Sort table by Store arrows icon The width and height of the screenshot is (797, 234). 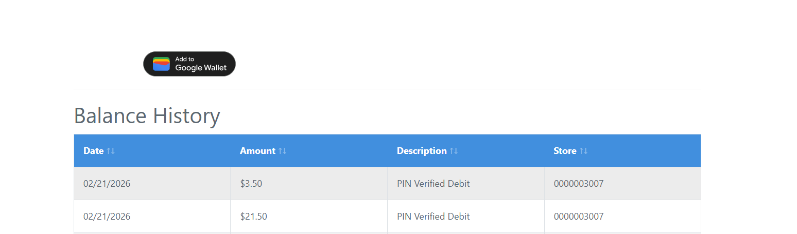(x=583, y=151)
